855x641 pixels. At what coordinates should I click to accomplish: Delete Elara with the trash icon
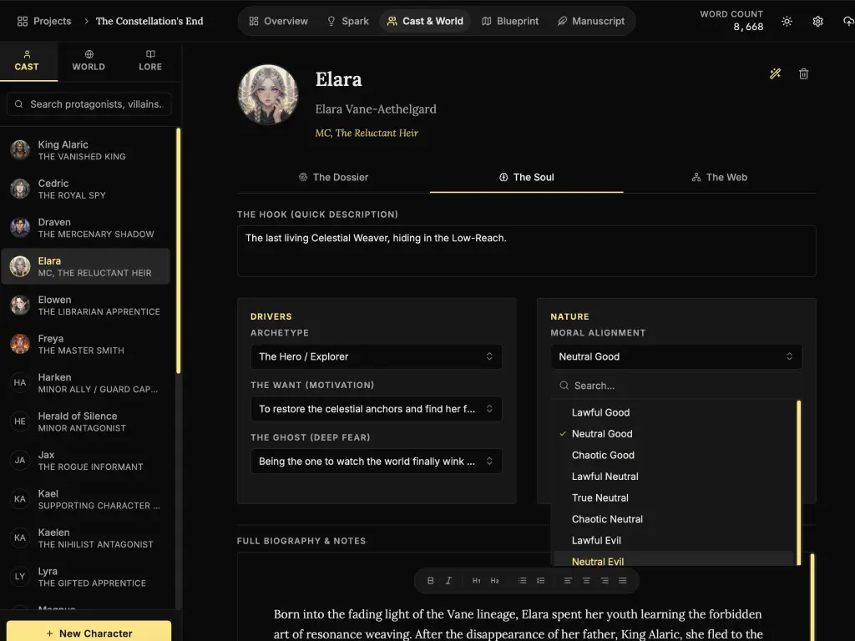point(803,74)
